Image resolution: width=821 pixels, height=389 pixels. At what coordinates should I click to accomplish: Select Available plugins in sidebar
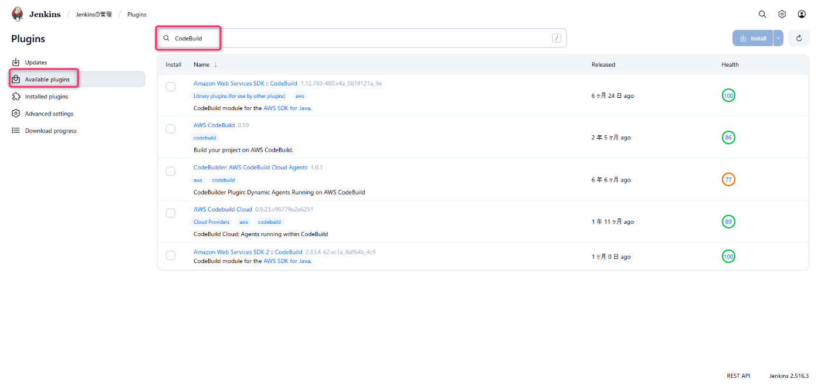point(77,79)
